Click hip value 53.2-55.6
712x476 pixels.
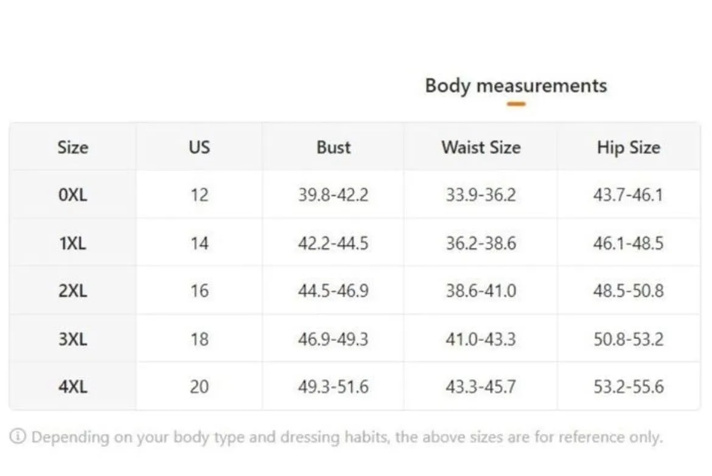[x=629, y=387]
